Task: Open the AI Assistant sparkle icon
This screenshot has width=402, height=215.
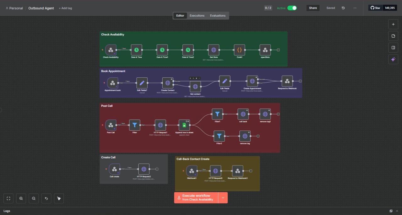Action: coord(393,59)
